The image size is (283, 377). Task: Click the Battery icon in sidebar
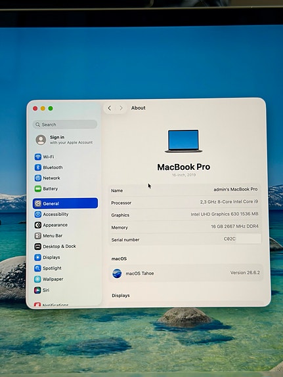pyautogui.click(x=38, y=189)
